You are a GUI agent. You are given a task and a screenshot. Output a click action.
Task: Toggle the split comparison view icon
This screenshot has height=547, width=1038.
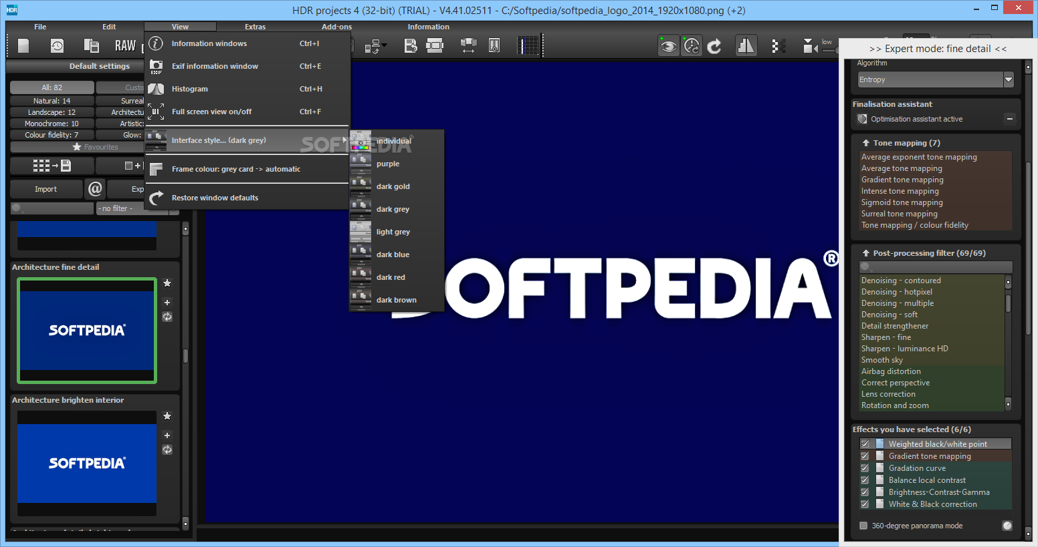click(745, 45)
